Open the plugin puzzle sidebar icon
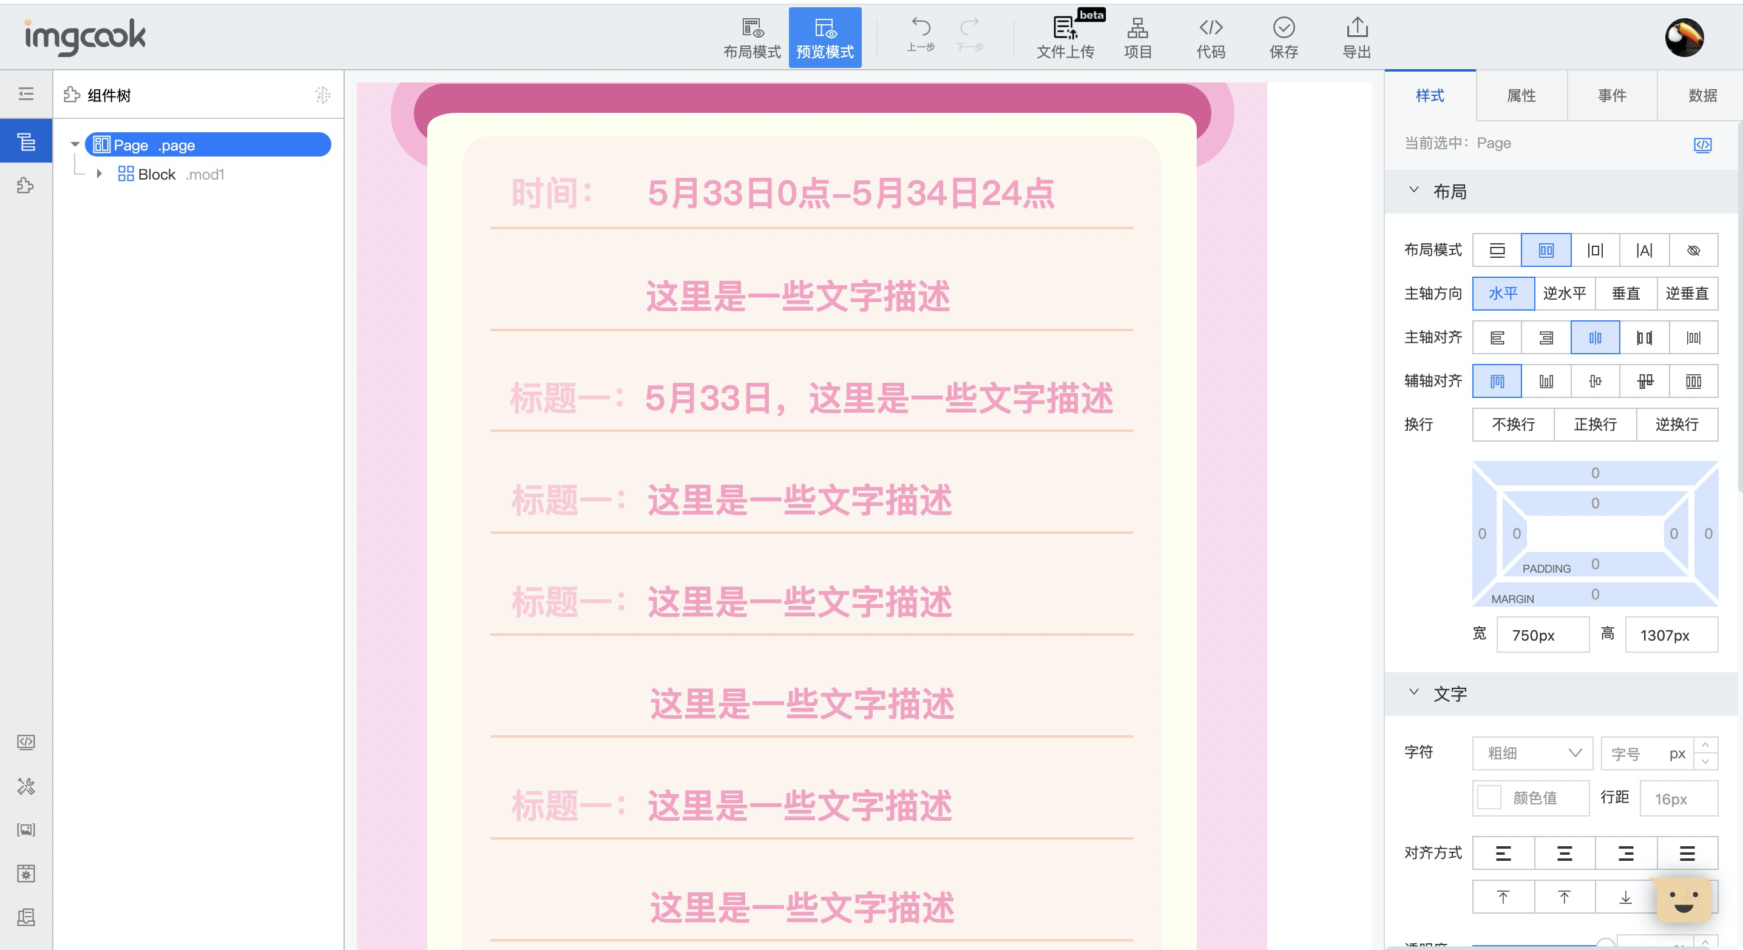 tap(25, 185)
